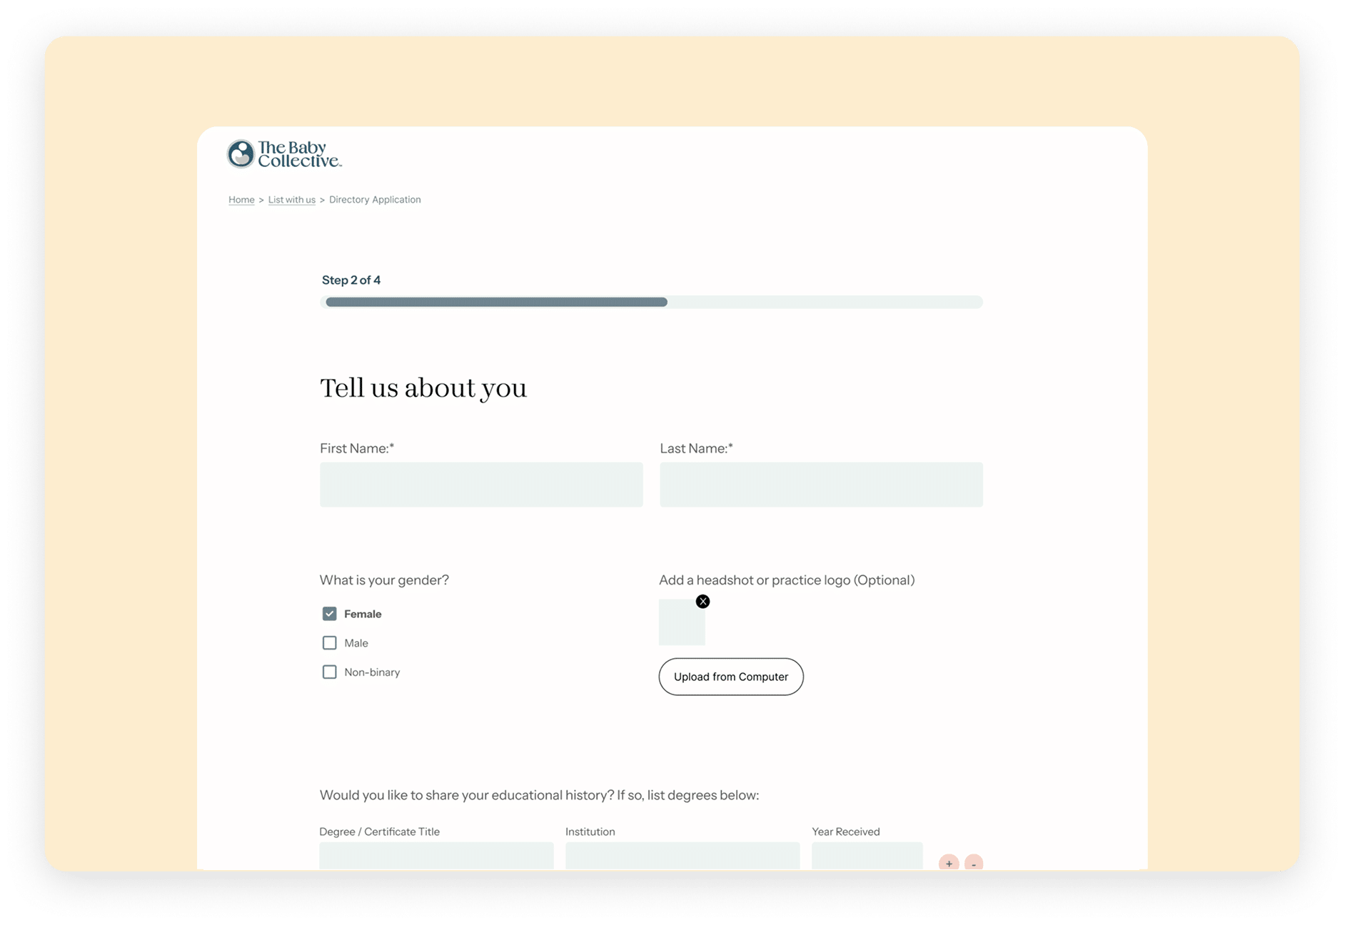Open the 'List with us' breadcrumb link
Screen dimensions: 1345x925
(291, 200)
